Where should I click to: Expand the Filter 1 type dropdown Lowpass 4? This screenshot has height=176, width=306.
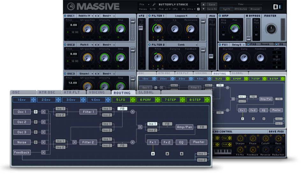(183, 16)
